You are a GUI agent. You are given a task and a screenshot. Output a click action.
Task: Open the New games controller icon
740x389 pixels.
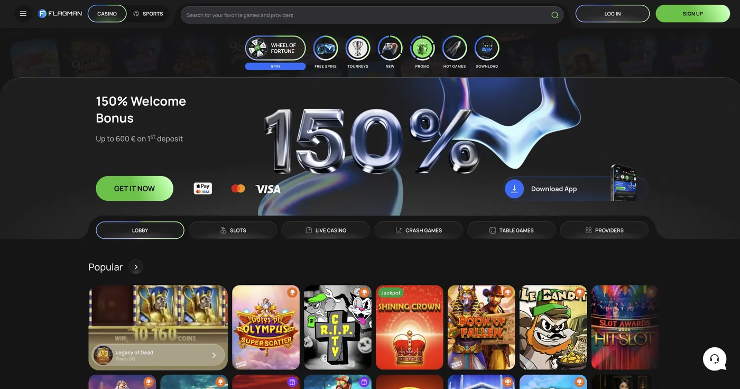(x=390, y=49)
